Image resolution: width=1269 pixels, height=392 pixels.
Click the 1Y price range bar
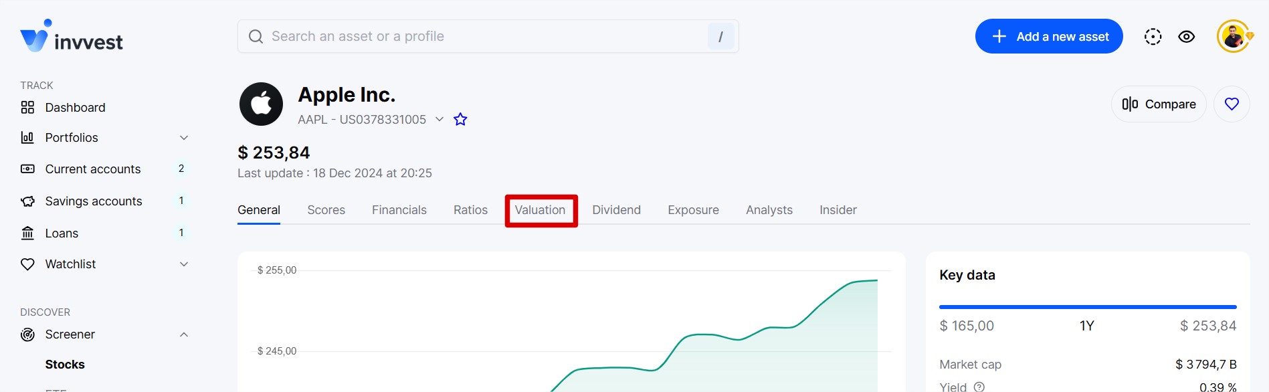(x=1088, y=307)
